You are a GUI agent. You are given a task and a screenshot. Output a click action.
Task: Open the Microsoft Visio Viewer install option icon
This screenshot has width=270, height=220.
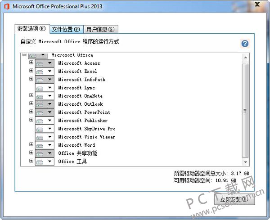[44, 137]
